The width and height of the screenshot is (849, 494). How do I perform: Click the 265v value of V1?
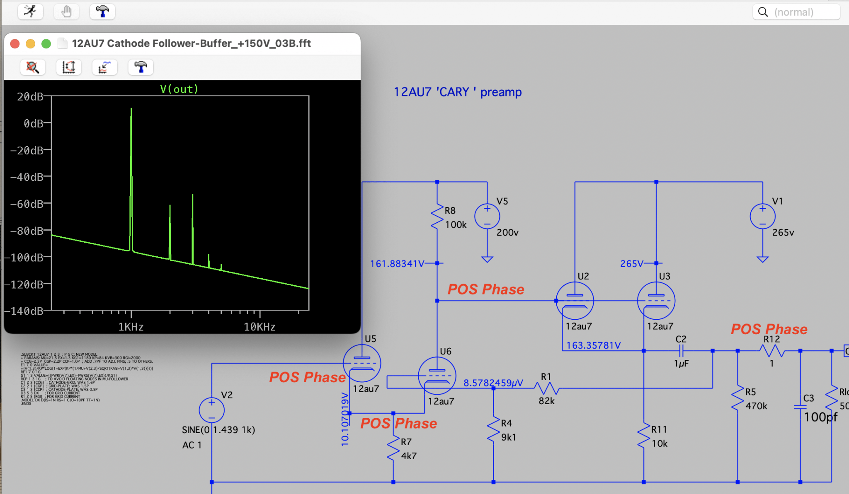pos(783,232)
